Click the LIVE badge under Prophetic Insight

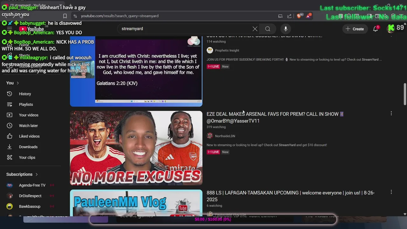click(213, 66)
